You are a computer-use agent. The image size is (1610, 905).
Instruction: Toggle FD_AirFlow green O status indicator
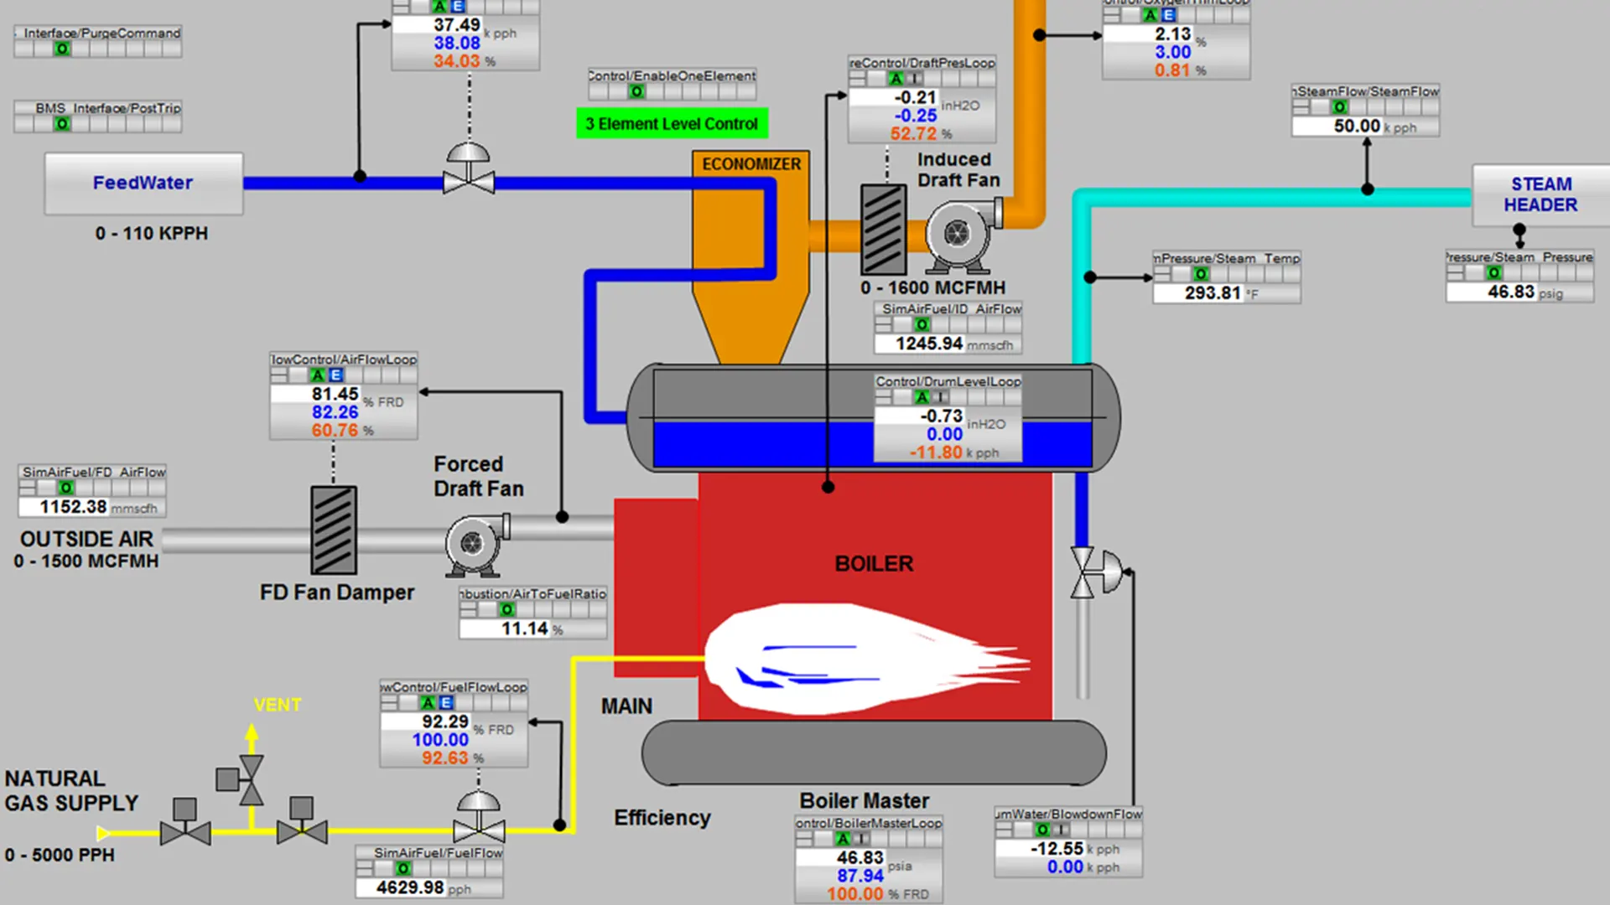tap(66, 488)
